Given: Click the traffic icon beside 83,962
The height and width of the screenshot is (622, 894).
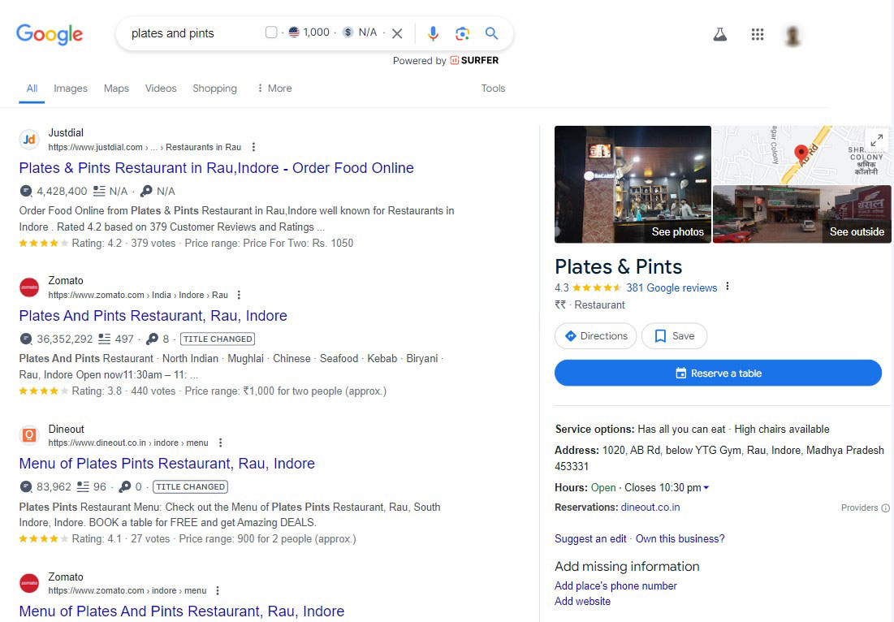Looking at the screenshot, I should 26,487.
